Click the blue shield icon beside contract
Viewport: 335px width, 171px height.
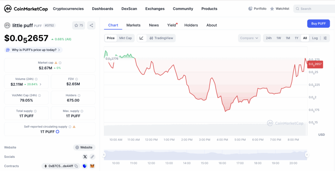coord(85,166)
